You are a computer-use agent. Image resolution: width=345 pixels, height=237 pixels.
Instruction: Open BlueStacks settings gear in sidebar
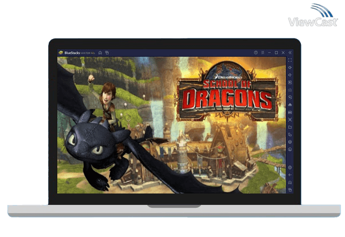[290, 168]
